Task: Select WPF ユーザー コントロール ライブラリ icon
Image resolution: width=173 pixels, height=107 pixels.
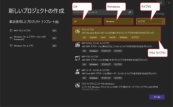Action: click(x=77, y=72)
